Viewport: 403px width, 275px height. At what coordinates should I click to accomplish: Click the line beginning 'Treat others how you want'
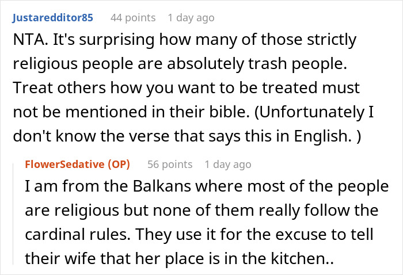pos(186,87)
